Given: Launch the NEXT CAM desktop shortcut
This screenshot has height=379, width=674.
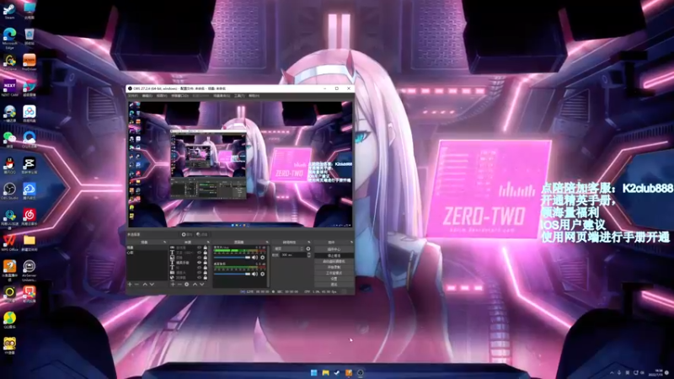Looking at the screenshot, I should (9, 88).
